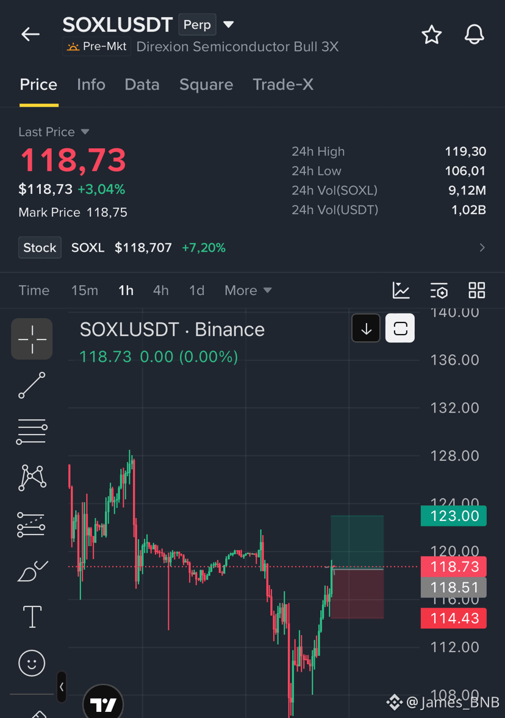Switch to the Data tab
This screenshot has width=505, height=718.
tap(142, 85)
